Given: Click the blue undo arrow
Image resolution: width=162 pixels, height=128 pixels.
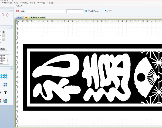Looking at the screenshot, I should pos(106,11).
